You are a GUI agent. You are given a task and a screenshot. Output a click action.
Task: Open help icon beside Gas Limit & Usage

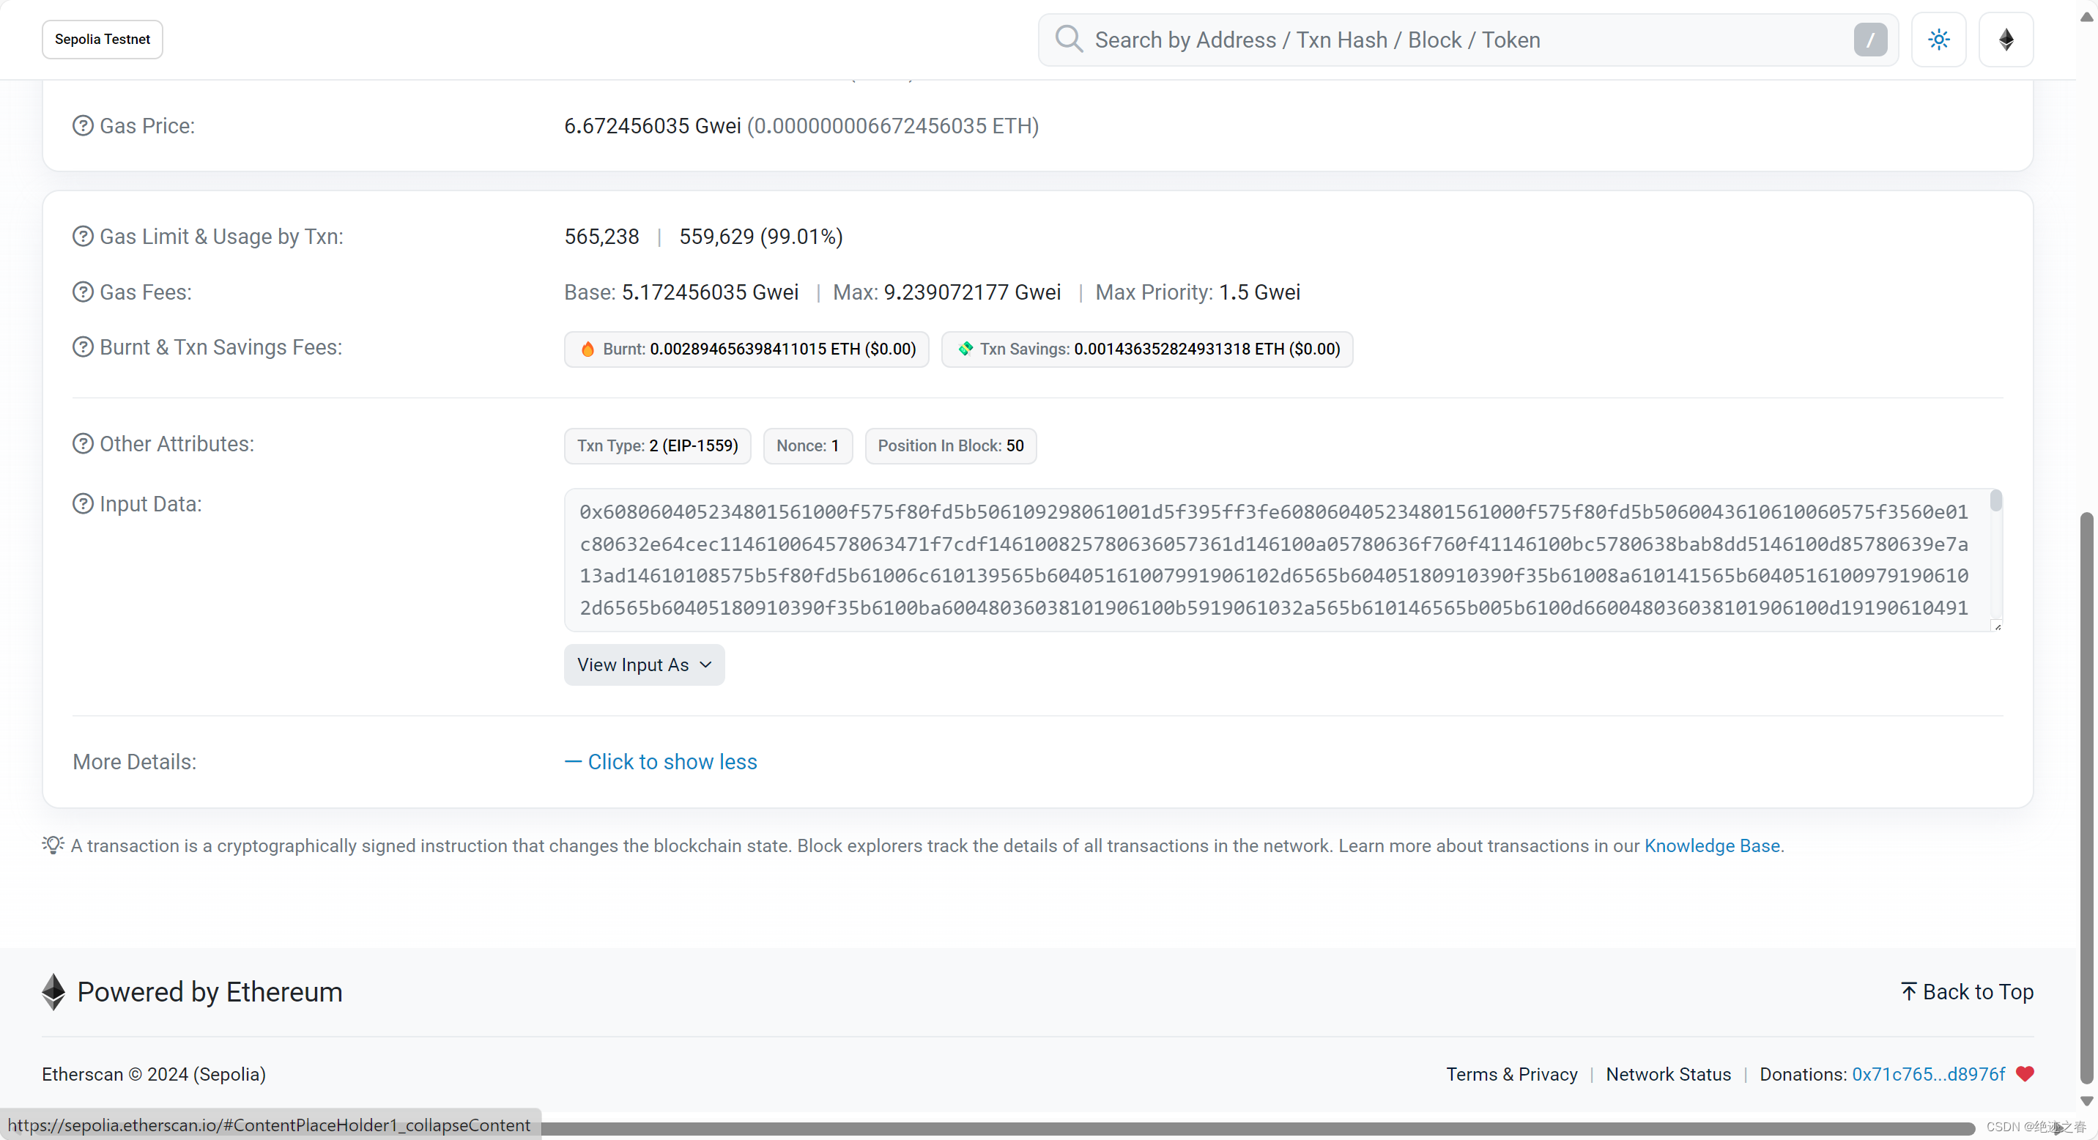(83, 236)
